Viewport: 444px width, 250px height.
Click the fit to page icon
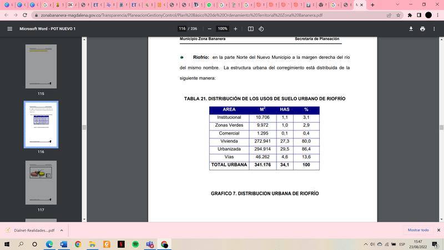pyautogui.click(x=251, y=29)
